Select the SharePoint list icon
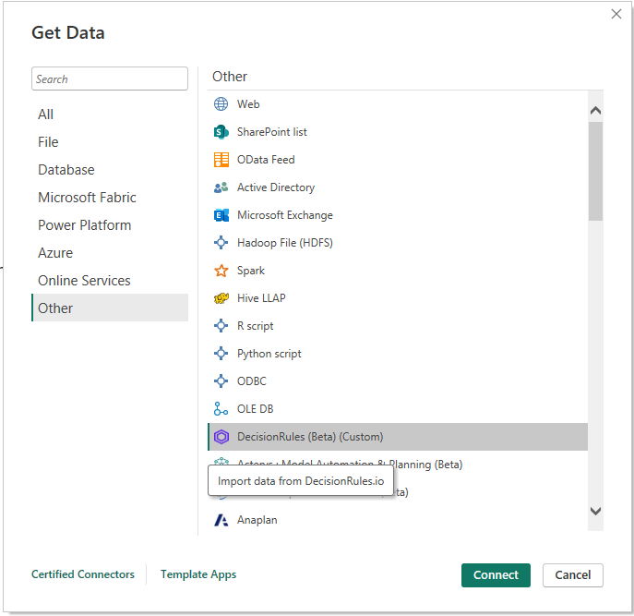The height and width of the screenshot is (616, 634). pyautogui.click(x=221, y=132)
